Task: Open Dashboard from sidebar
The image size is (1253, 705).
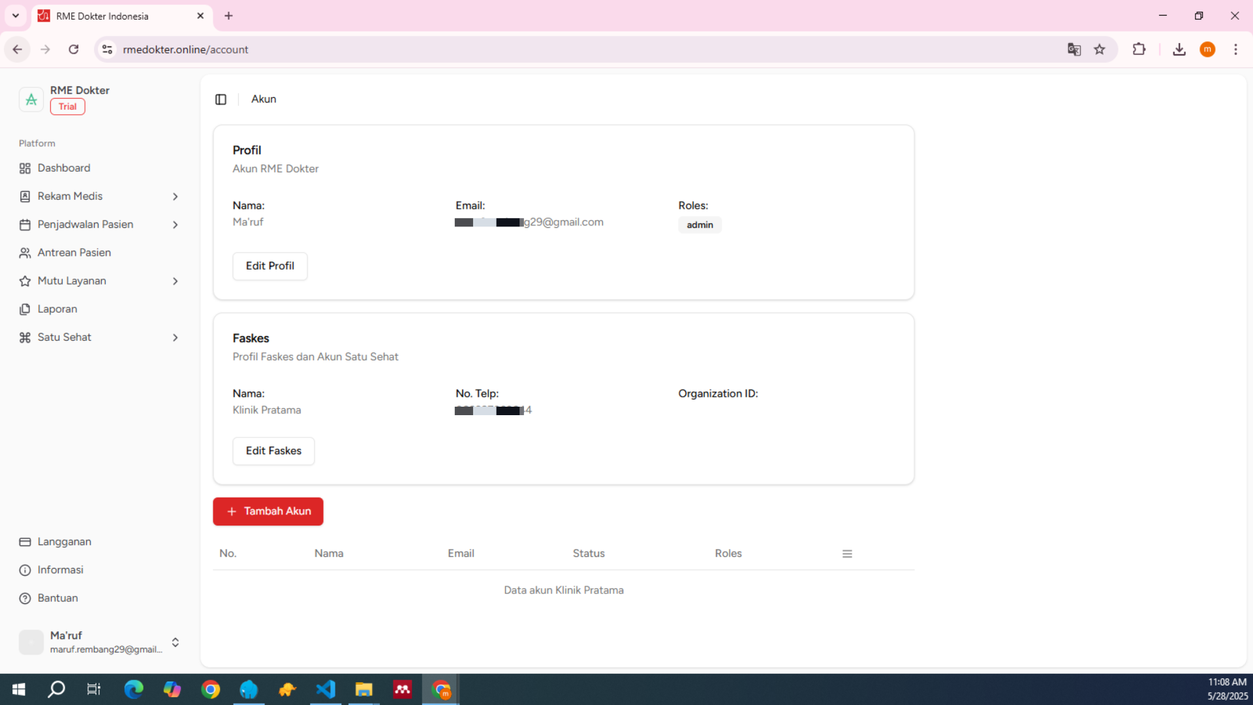Action: tap(63, 168)
